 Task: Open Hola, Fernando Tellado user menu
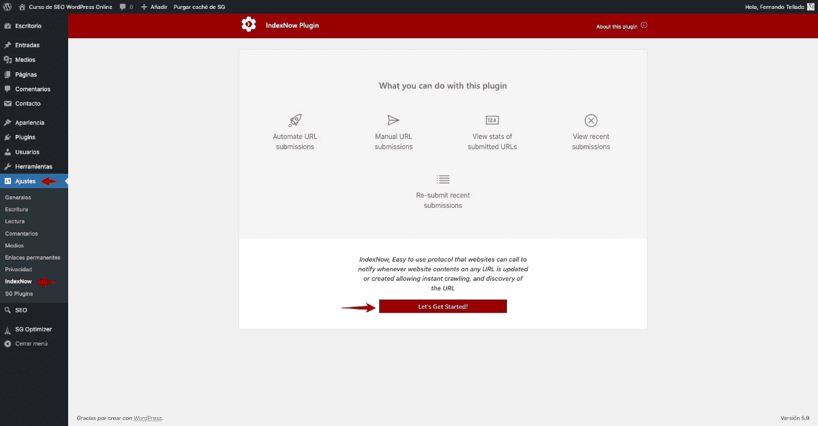775,6
